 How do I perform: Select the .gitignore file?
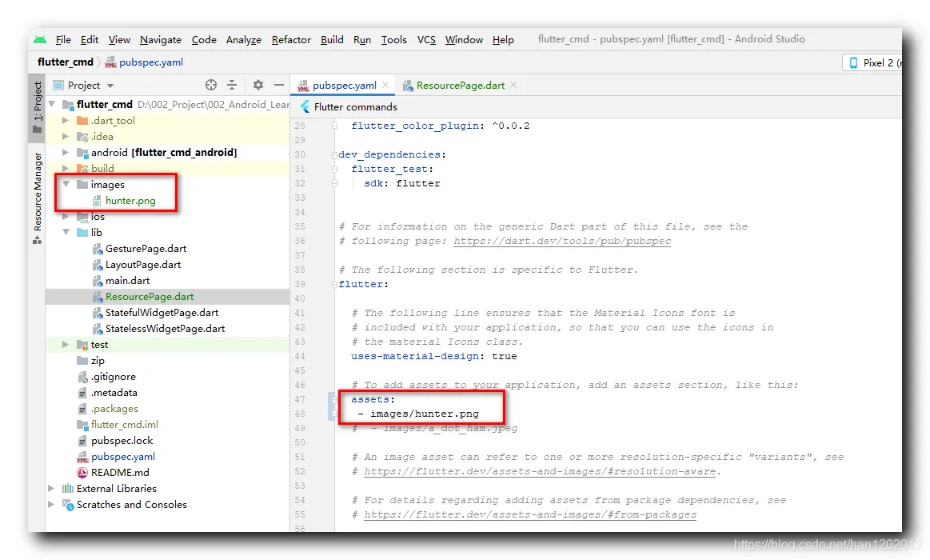pyautogui.click(x=114, y=377)
